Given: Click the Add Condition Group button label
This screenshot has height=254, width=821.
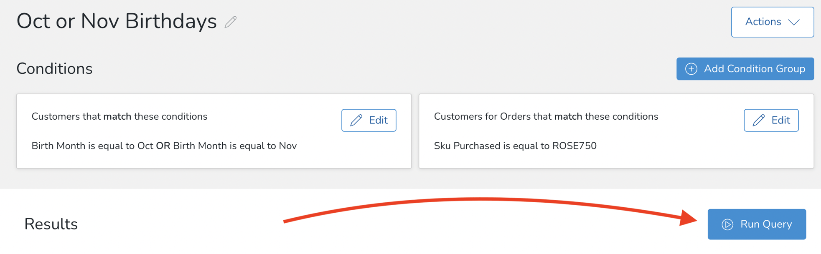Looking at the screenshot, I should pos(754,69).
